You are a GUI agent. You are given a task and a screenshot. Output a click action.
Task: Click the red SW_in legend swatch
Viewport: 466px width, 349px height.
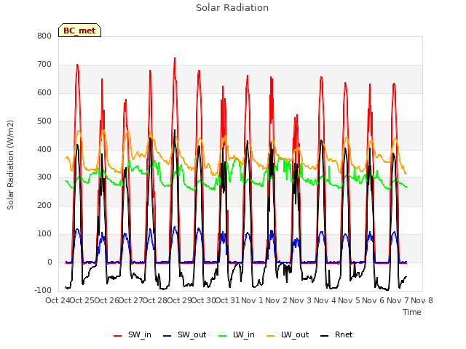(x=118, y=336)
